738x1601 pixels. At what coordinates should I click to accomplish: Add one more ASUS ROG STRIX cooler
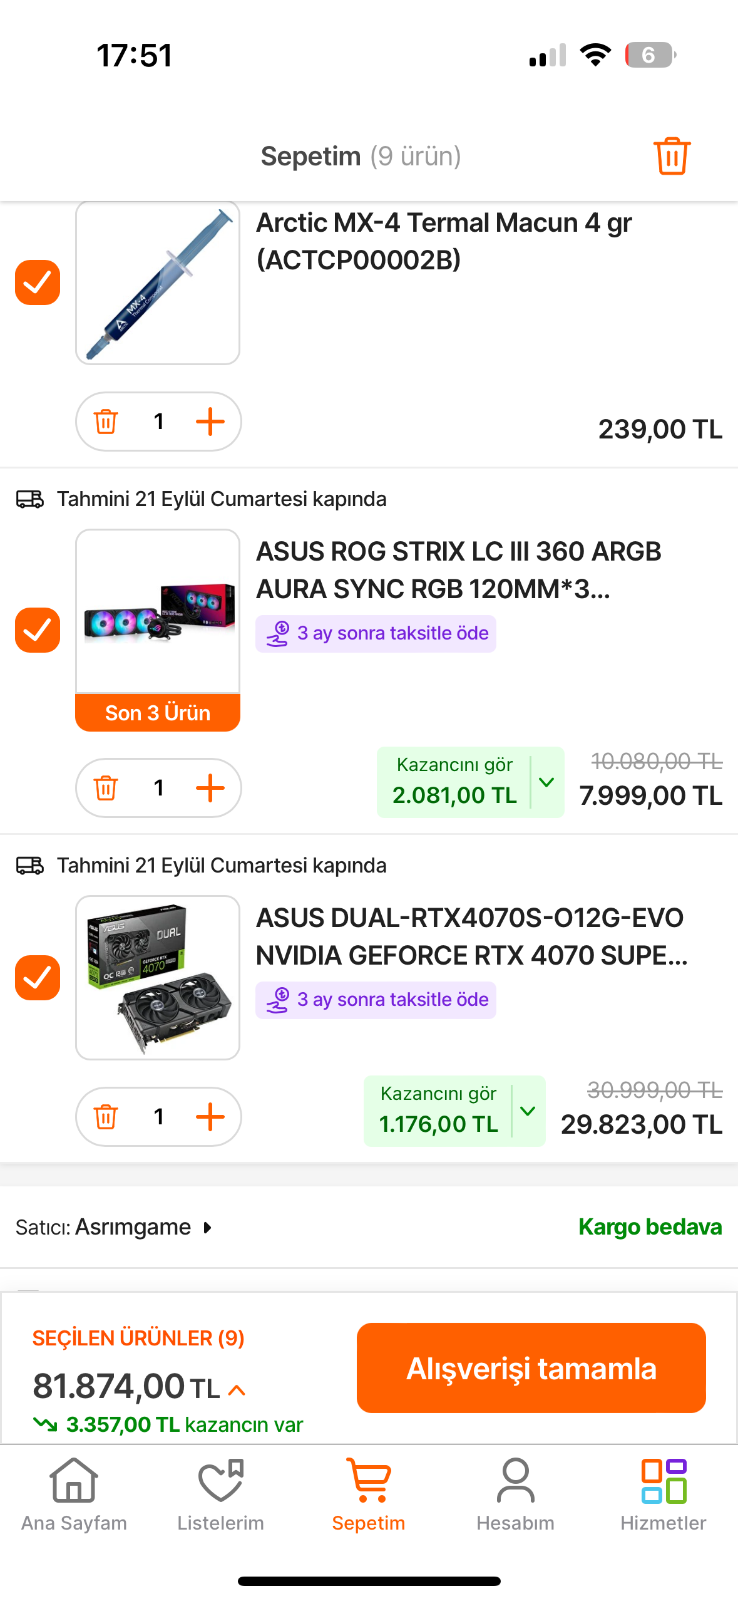point(210,788)
